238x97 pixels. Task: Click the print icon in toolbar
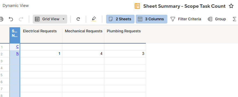(x=1, y=19)
